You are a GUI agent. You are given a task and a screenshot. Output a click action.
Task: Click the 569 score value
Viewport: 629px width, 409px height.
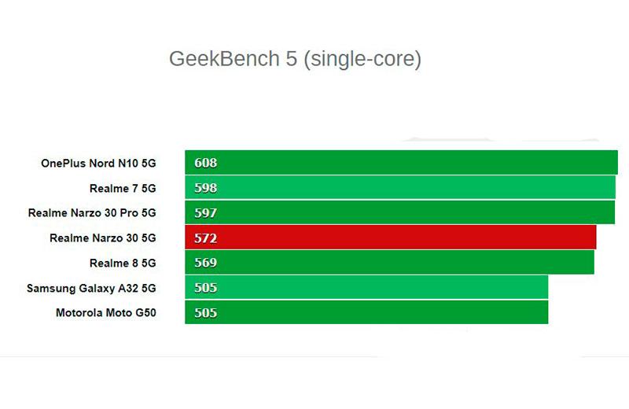pyautogui.click(x=206, y=263)
